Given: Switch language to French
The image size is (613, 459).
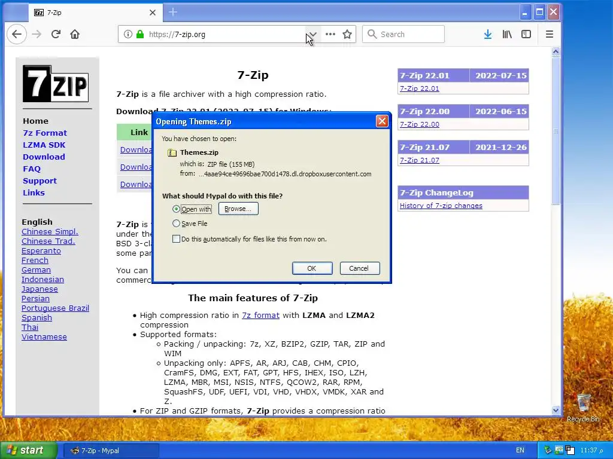Looking at the screenshot, I should [35, 261].
